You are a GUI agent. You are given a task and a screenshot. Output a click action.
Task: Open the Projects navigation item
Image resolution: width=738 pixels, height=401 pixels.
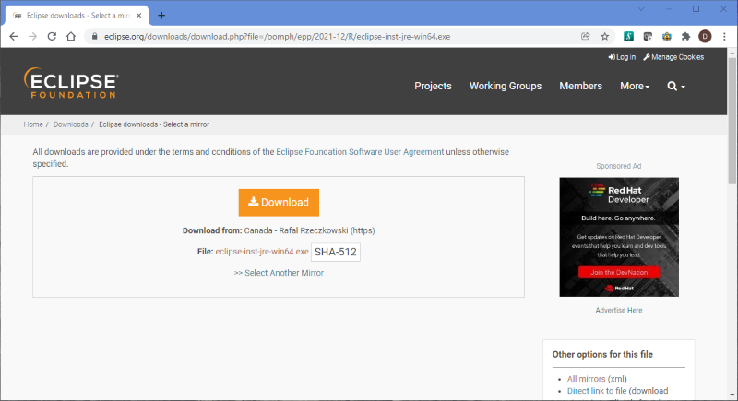point(433,86)
